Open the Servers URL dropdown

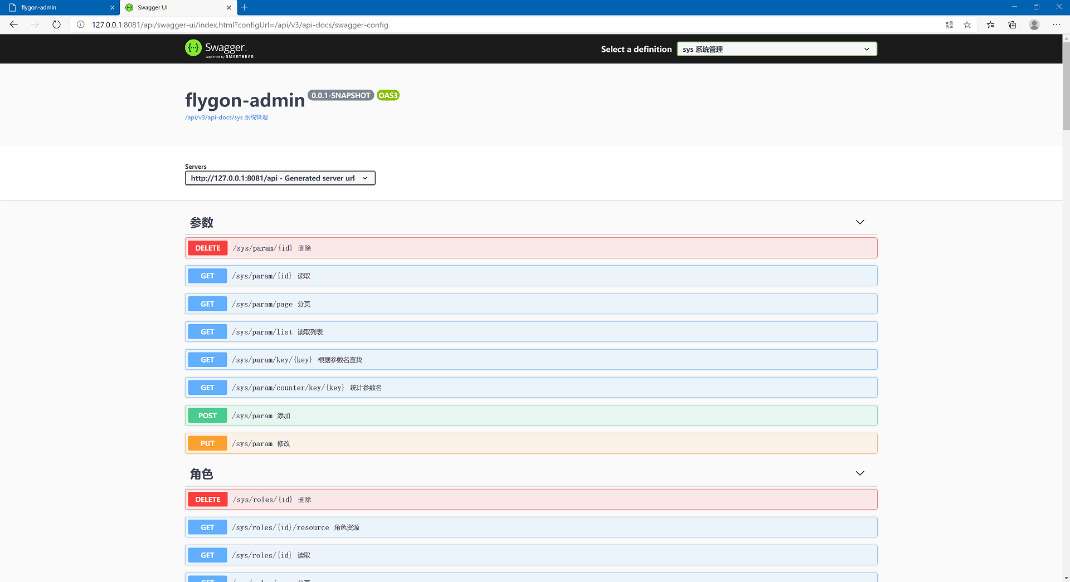point(280,178)
